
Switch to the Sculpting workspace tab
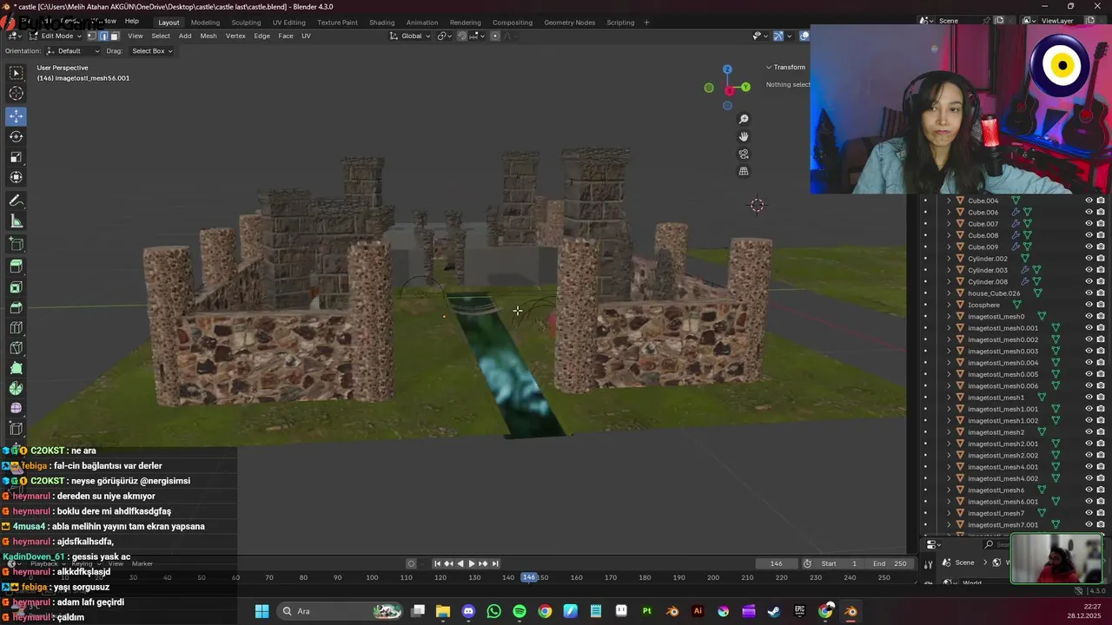[x=246, y=23]
